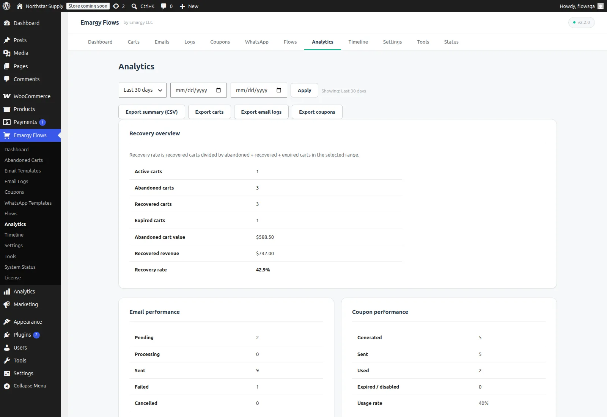This screenshot has height=417, width=607.
Task: Open comments bubble in admin bar
Action: point(164,6)
